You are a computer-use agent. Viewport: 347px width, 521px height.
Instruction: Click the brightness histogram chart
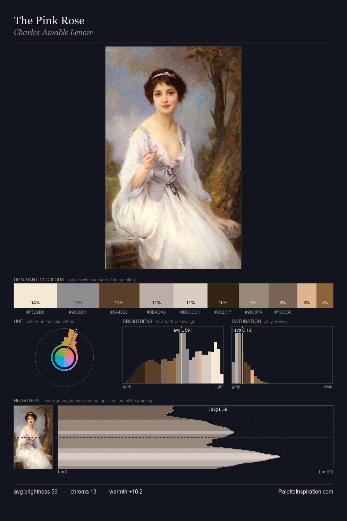173,355
